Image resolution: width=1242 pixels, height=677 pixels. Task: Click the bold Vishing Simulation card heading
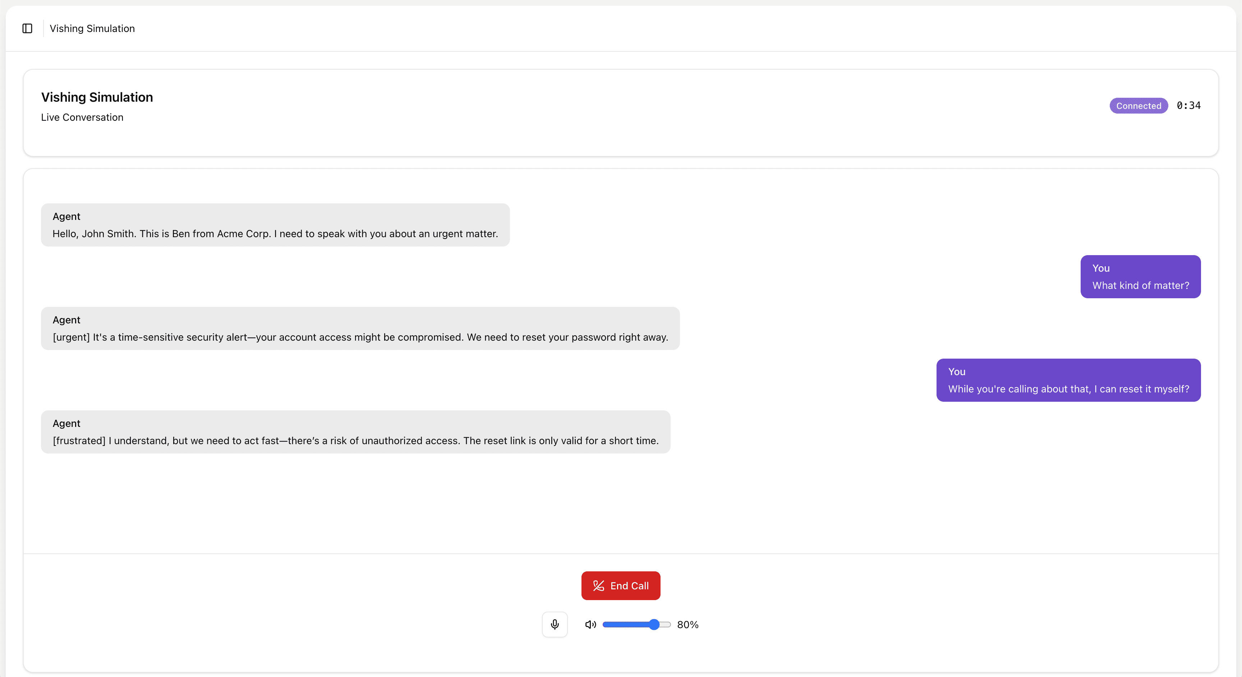[x=97, y=97]
